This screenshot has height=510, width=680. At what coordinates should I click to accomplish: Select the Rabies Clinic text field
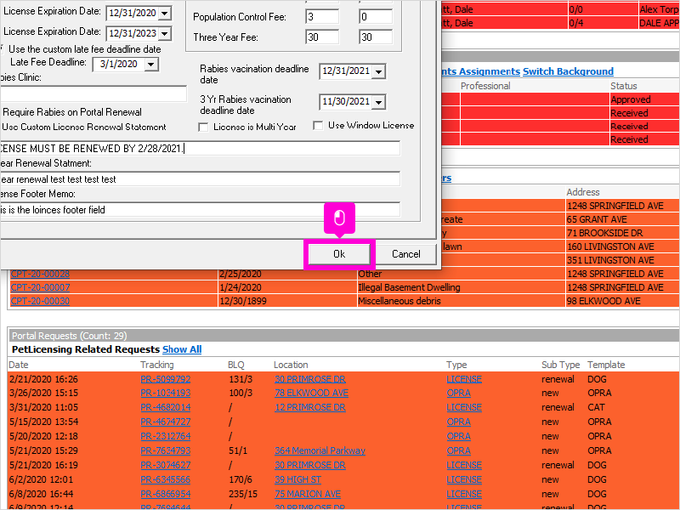tap(93, 93)
